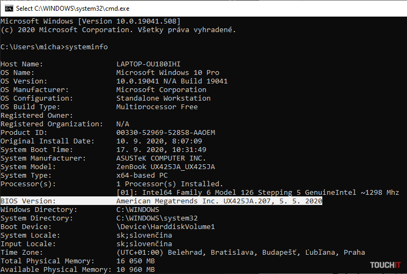Click the '1 Processor(s) Installed.' text
Image resolution: width=407 pixels, height=274 pixels.
point(170,184)
